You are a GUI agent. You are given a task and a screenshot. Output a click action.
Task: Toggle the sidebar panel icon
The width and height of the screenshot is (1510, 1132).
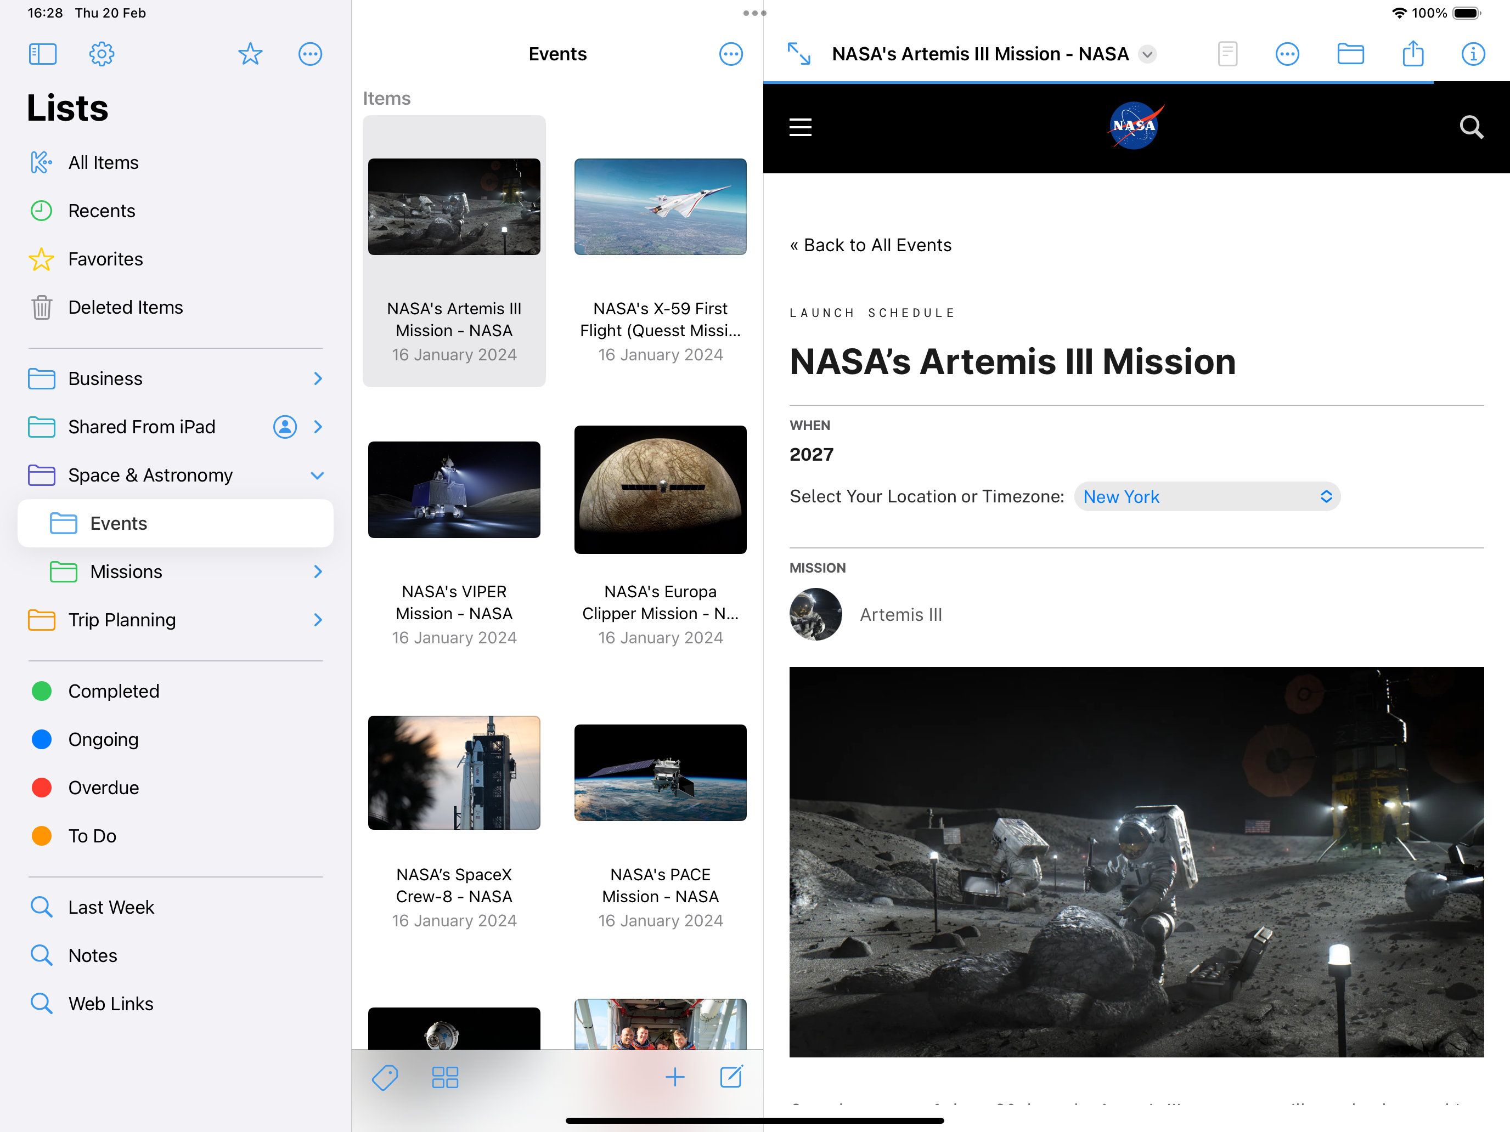tap(42, 54)
